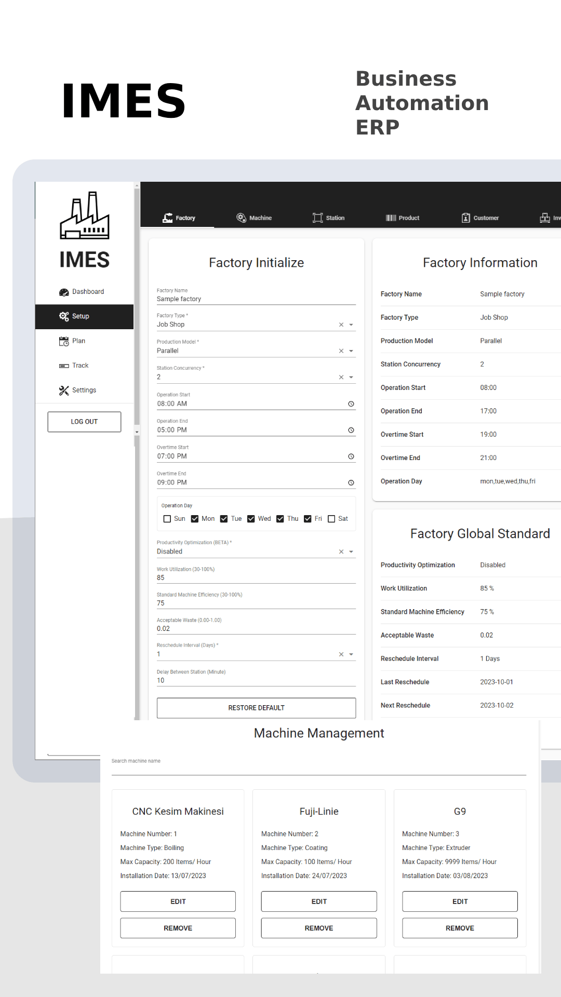Click the Settings tools icon
The image size is (561, 997).
point(64,390)
